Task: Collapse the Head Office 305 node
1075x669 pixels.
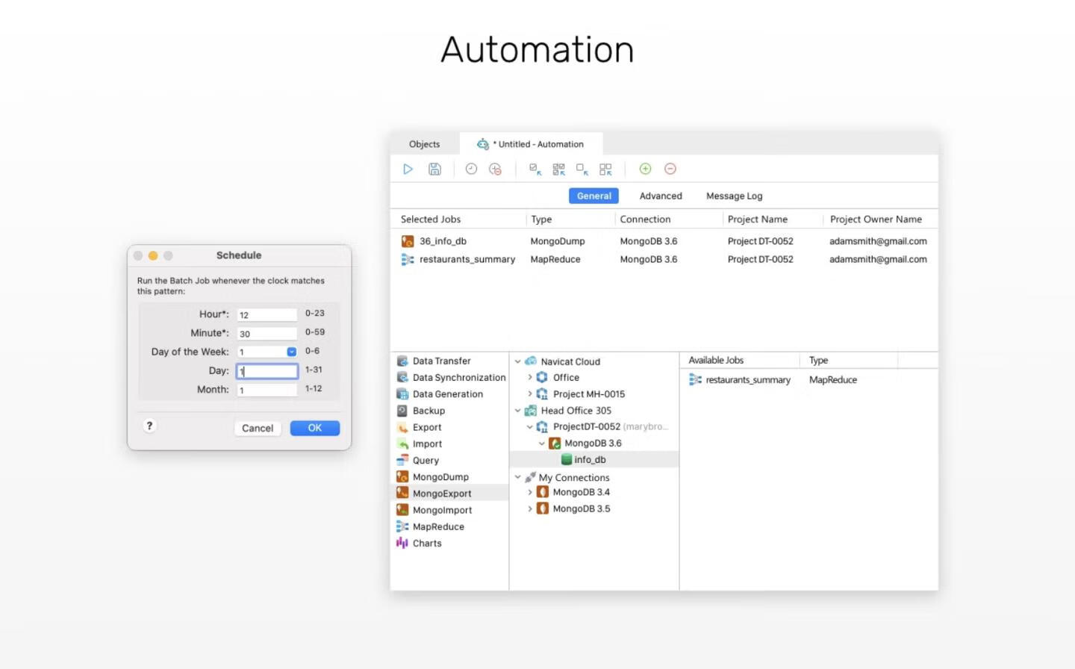Action: coord(517,410)
